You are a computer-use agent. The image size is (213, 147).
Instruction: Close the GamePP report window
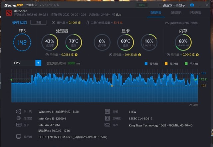[x=207, y=5]
